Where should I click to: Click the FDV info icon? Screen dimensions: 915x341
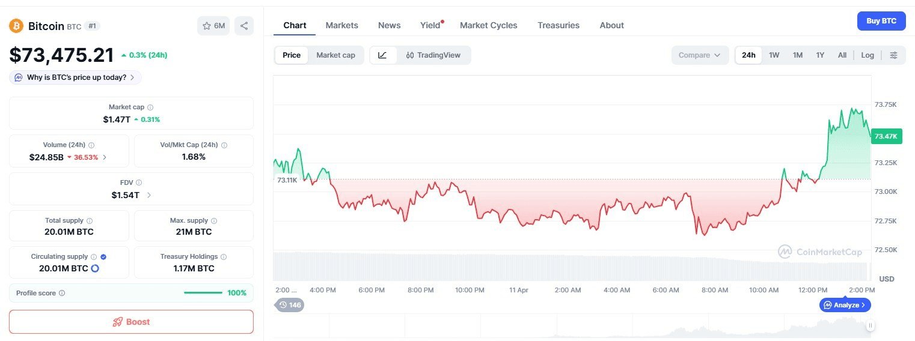[x=139, y=183]
